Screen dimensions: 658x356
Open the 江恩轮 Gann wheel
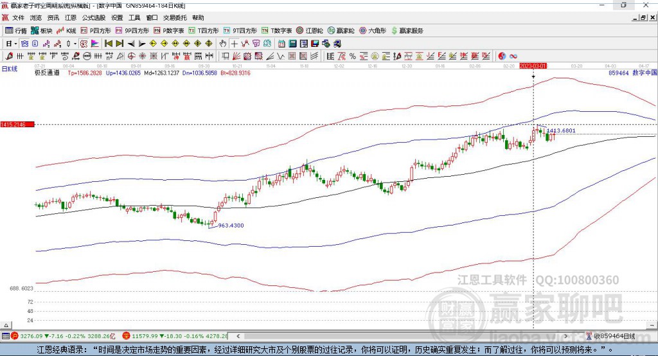click(310, 31)
